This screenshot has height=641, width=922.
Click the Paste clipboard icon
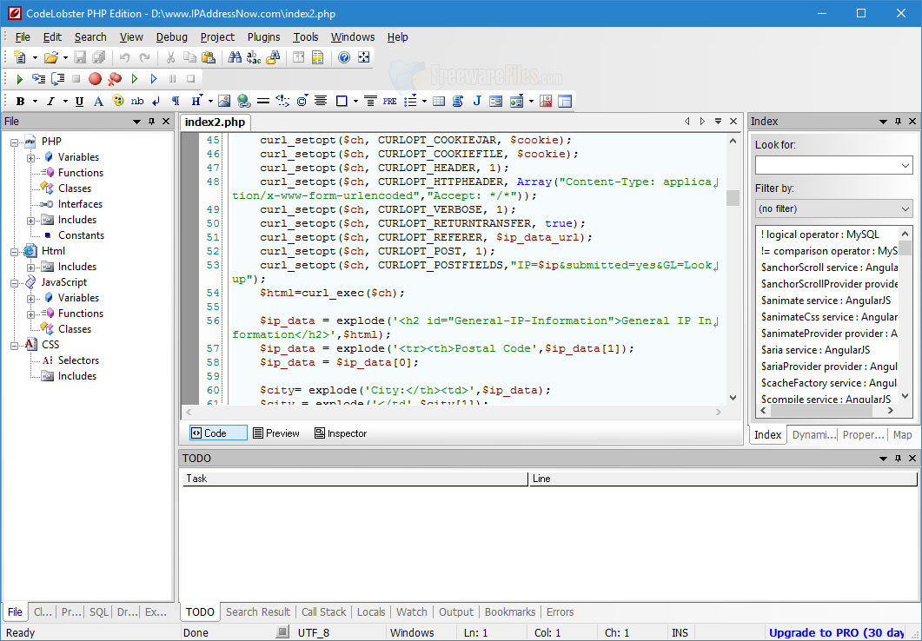click(209, 57)
